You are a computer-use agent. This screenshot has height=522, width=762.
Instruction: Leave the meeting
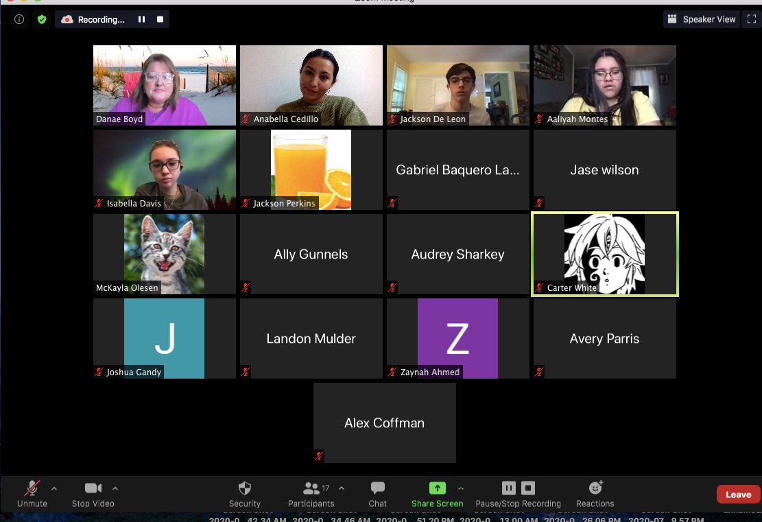click(x=738, y=495)
